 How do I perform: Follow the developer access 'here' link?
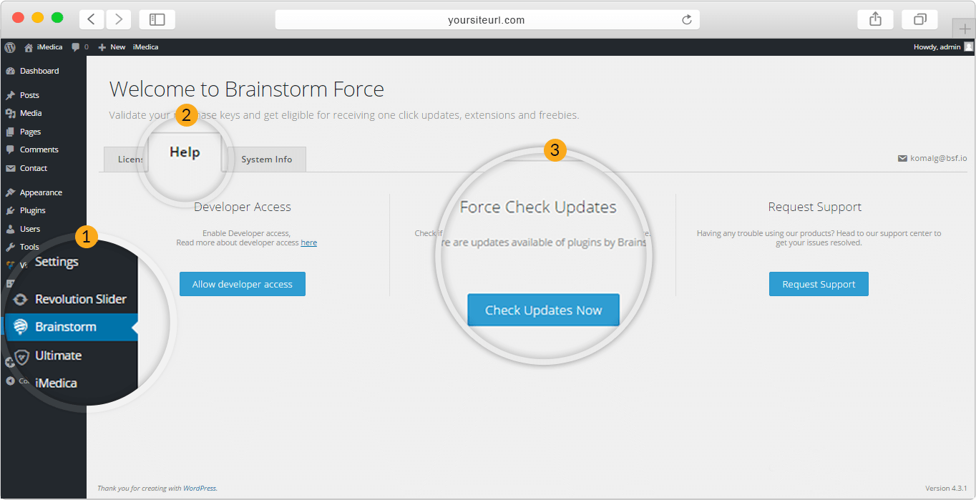click(309, 242)
